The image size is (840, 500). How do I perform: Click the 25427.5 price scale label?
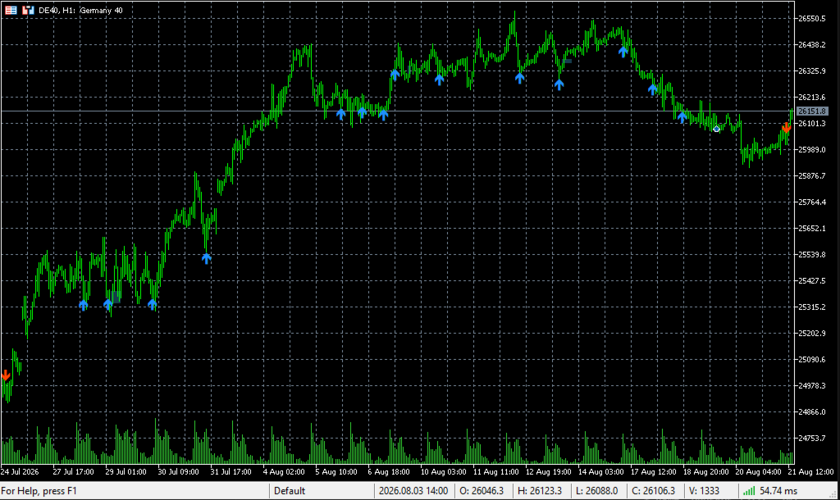811,281
